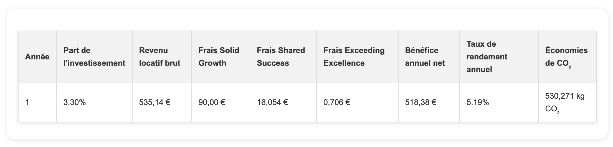Select the 530,271 kg CO₂ savings value
The width and height of the screenshot is (613, 147).
565,103
